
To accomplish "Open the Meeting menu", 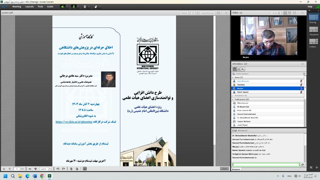I will pyautogui.click(x=17, y=6).
